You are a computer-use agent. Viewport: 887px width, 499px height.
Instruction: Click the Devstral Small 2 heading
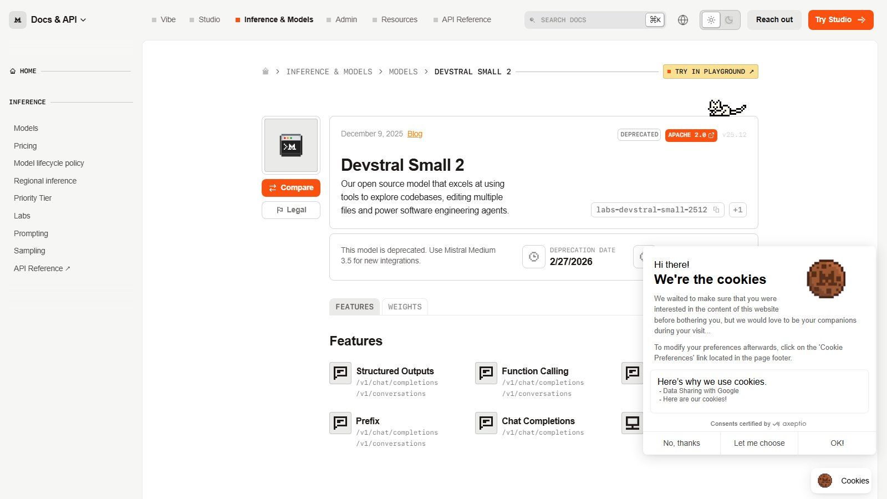(402, 165)
